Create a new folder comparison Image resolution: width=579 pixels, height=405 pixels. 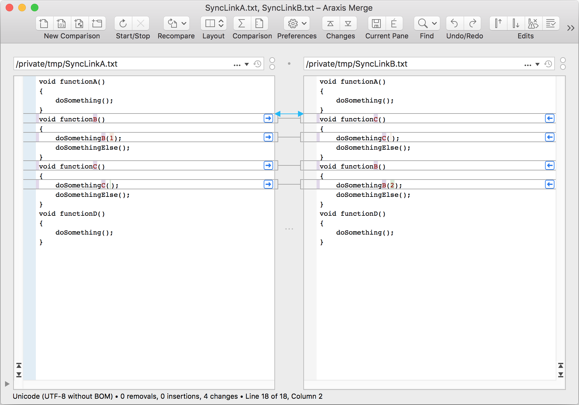coord(97,23)
